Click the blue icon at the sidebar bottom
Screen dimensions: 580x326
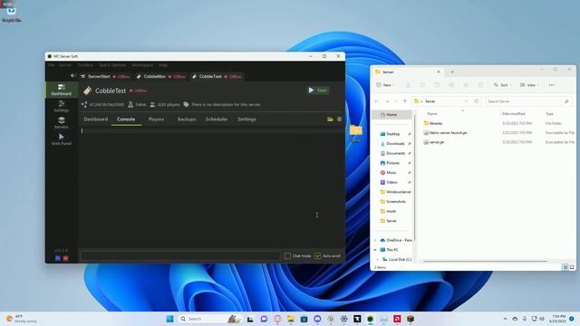58,258
